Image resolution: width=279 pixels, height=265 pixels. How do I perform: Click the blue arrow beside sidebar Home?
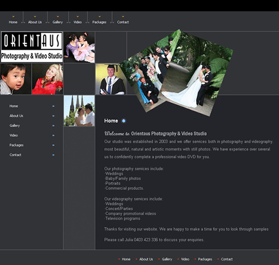(x=54, y=106)
